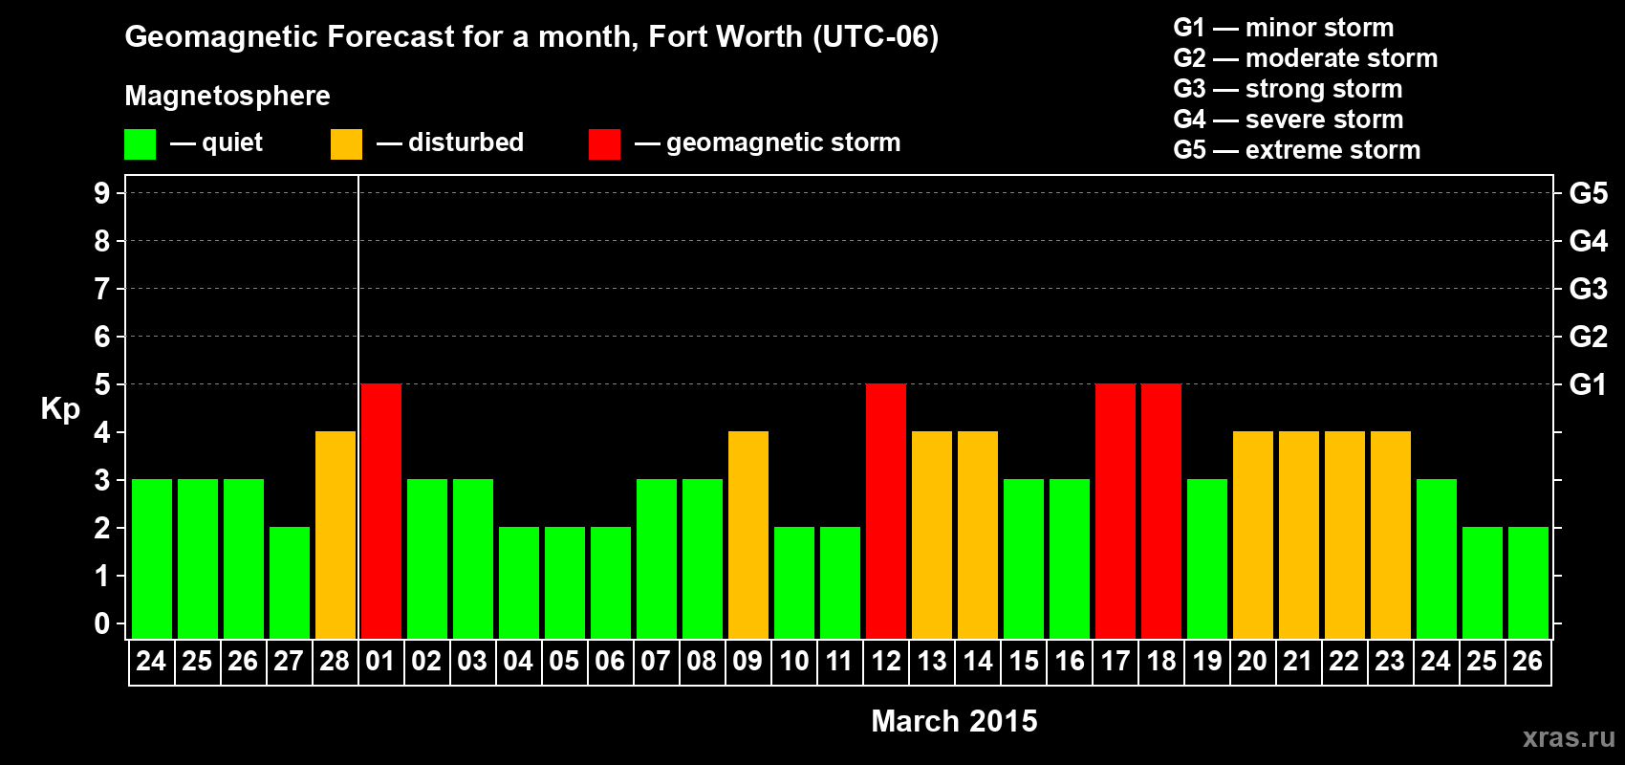Click the red geomagnetic storm legend swatch
Viewport: 1625px width, 765px height.
pos(604,144)
